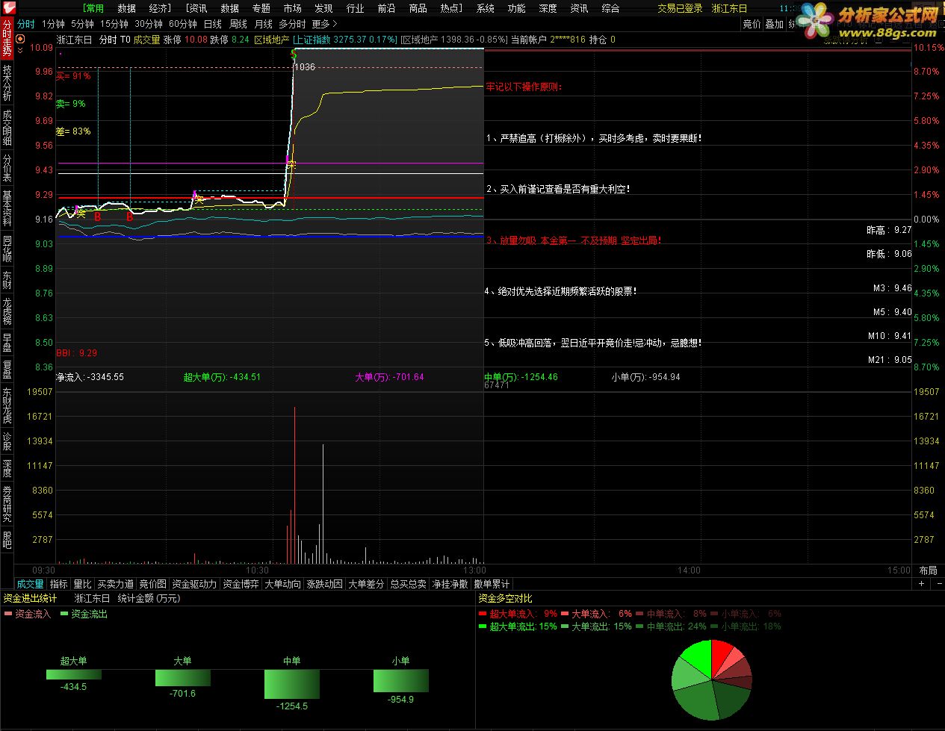Open 技术分析 in left sidebar
This screenshot has height=731, width=945.
click(7, 84)
